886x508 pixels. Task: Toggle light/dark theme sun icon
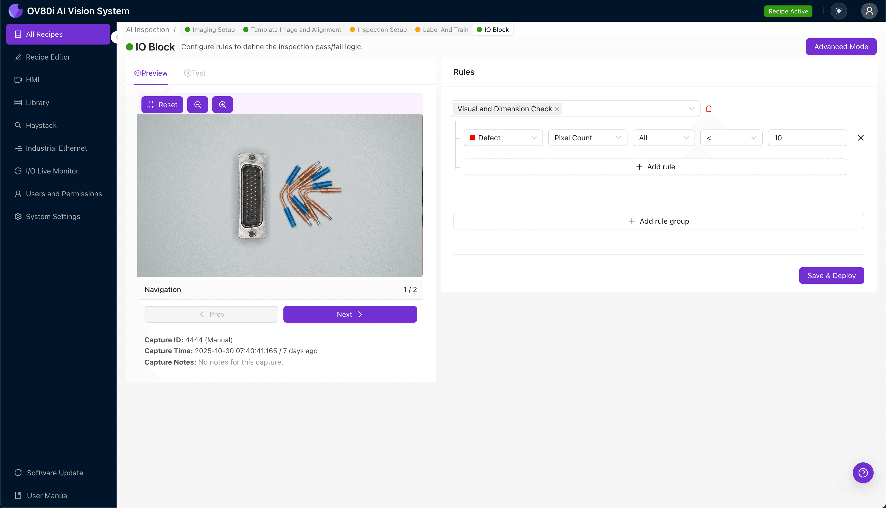839,11
